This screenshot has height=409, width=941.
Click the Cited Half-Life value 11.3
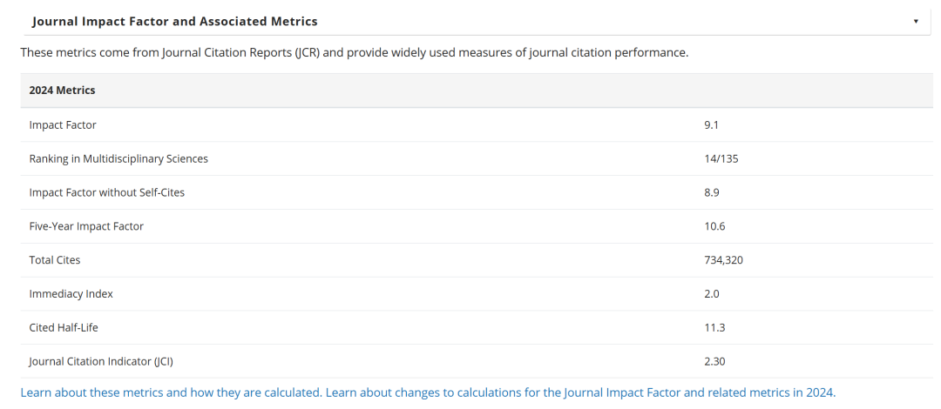coord(714,327)
